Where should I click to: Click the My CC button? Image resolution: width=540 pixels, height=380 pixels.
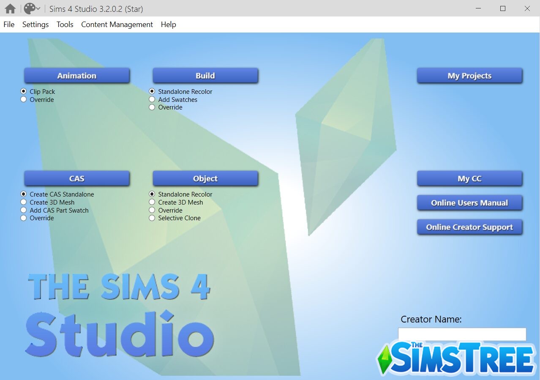(469, 178)
